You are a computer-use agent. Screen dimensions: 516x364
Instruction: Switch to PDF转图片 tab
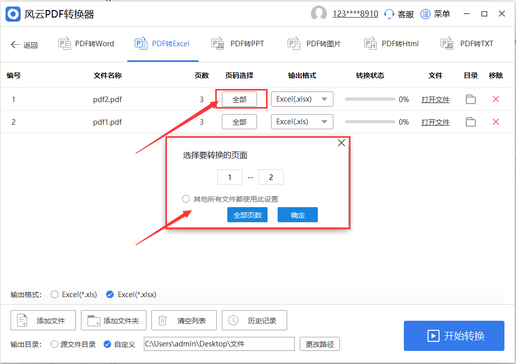click(x=314, y=43)
